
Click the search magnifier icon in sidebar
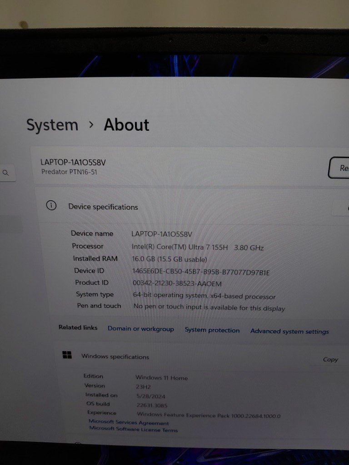(x=6, y=173)
